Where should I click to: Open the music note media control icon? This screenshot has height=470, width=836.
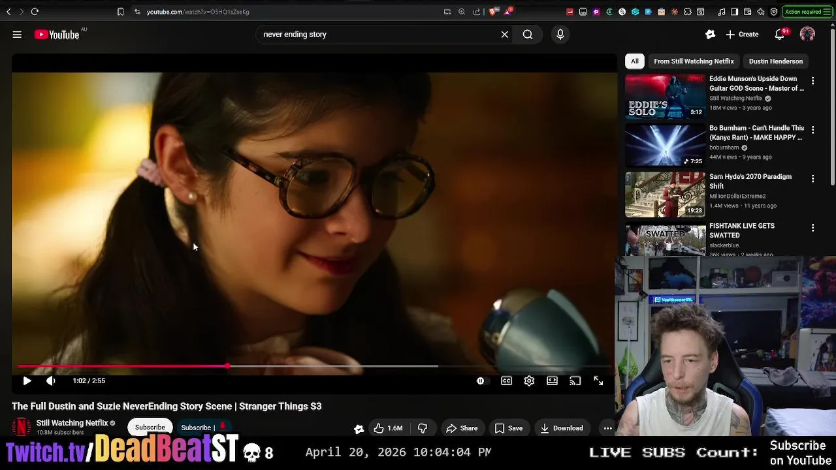point(722,12)
